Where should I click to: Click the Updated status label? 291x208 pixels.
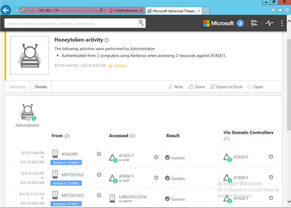117,65
